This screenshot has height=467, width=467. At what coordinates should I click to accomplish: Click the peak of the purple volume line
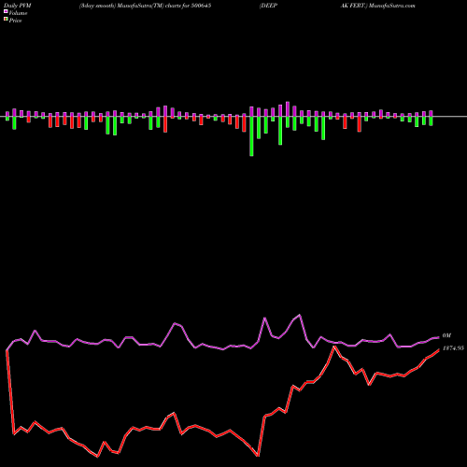pos(300,315)
